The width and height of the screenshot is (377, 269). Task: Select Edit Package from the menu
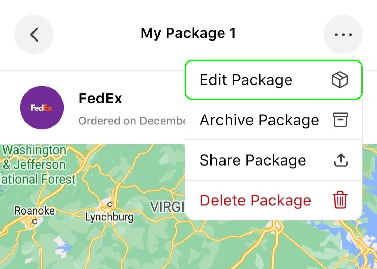274,80
